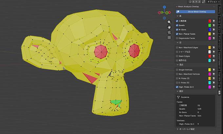223x134 pixels.
Task: Click the select arrow icon for N-Gons
Action: [x=213, y=29]
